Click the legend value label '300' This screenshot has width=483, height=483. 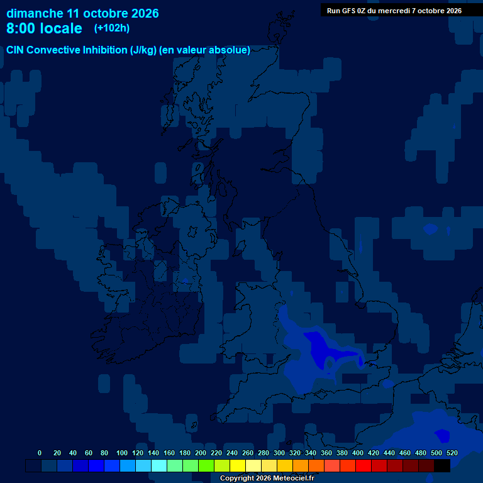click(279, 453)
